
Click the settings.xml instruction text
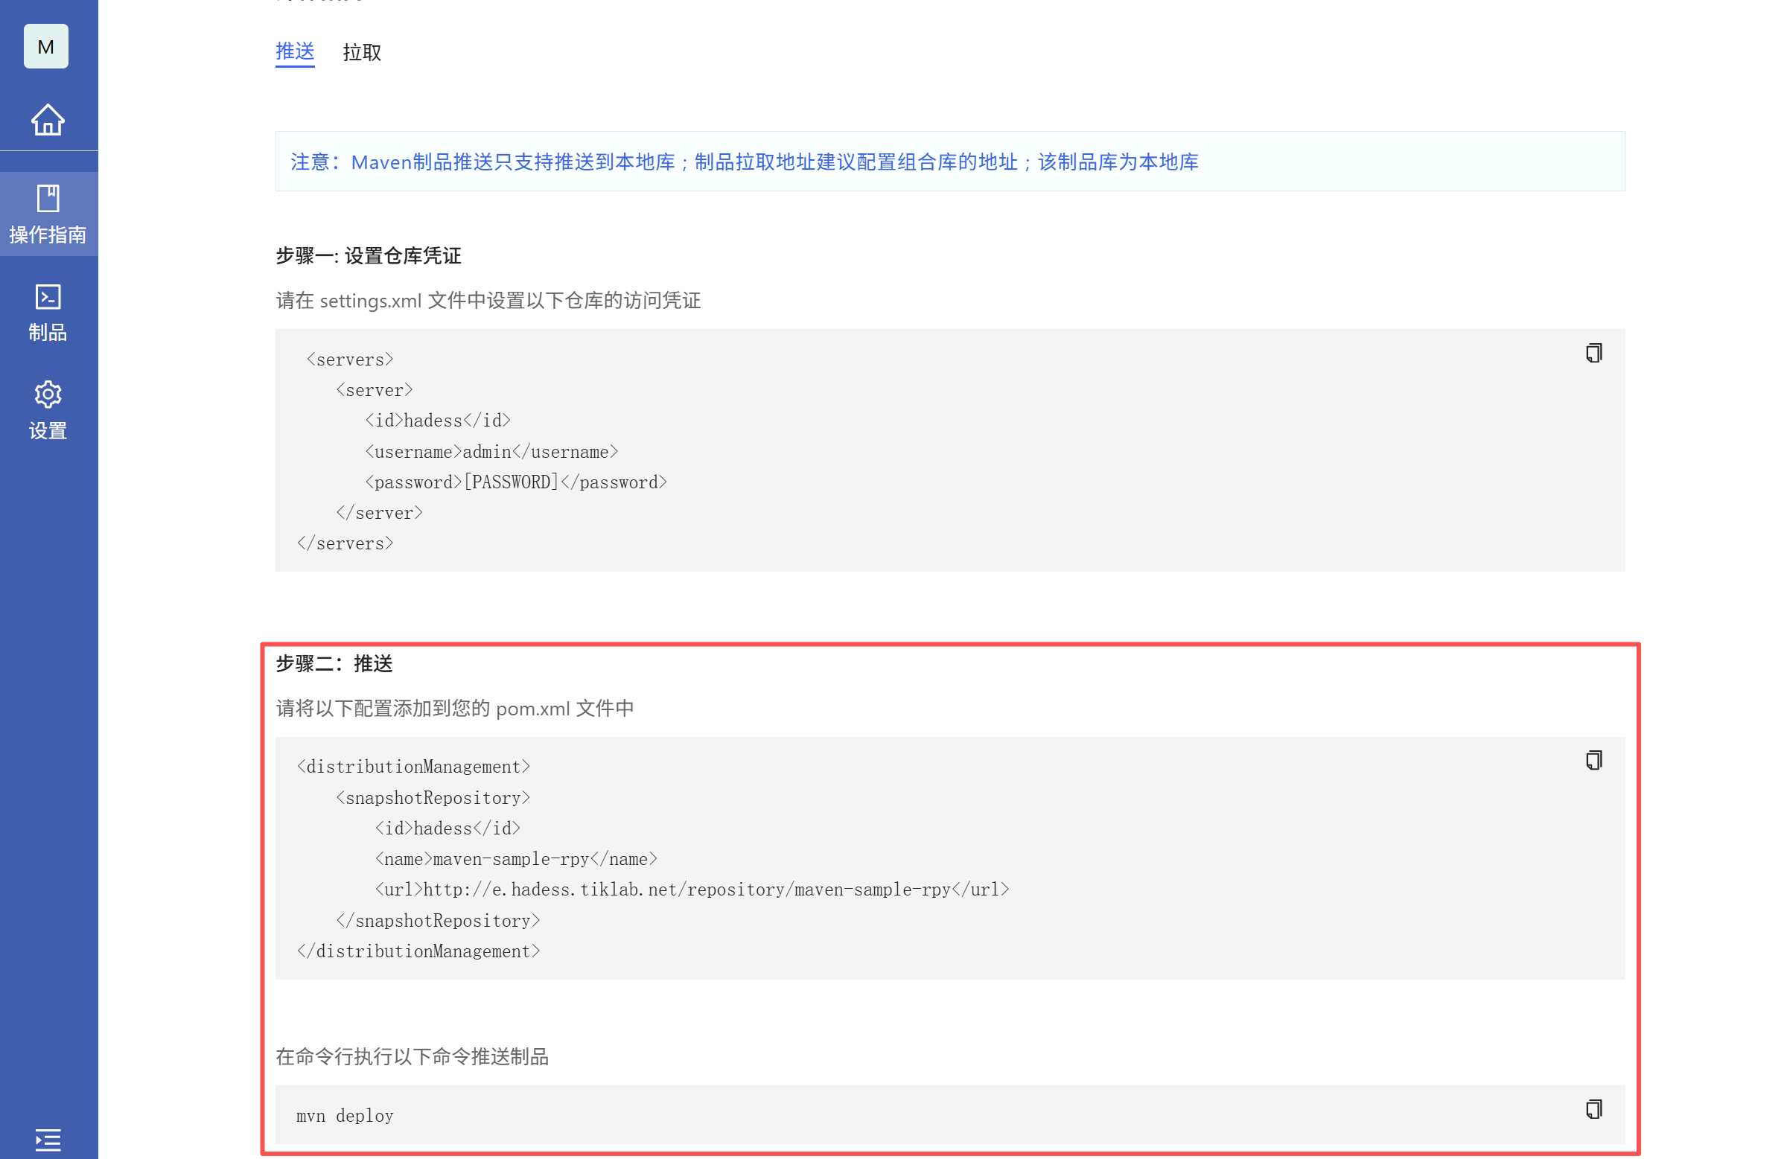click(x=488, y=301)
